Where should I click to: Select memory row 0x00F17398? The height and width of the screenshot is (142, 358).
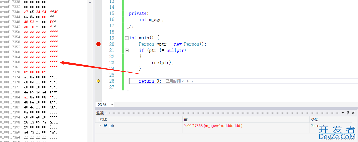(x=29, y=122)
